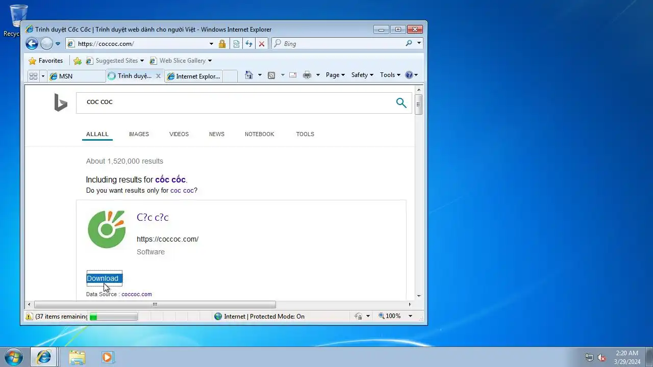Open Suggested Sites favorites item

115,61
